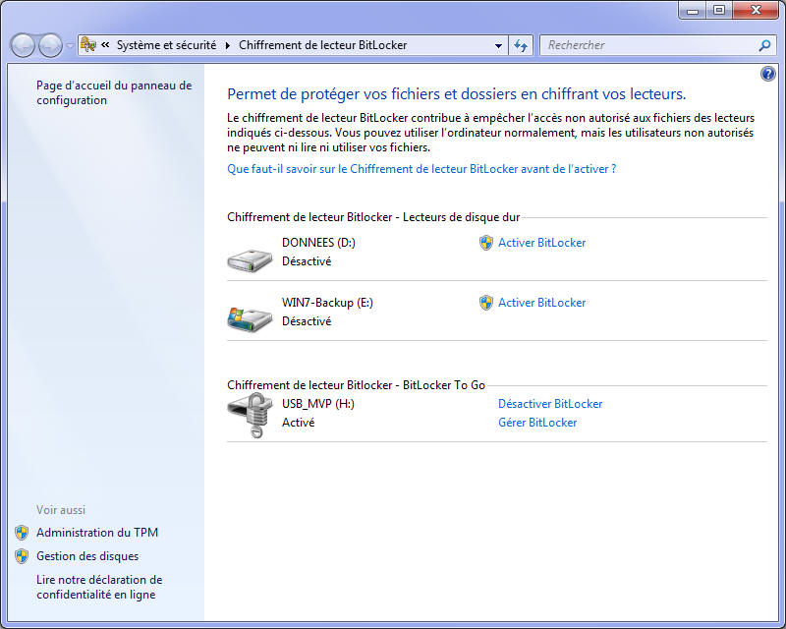
Task: Click the shield icon beside Gestion des disques
Action: [x=22, y=556]
